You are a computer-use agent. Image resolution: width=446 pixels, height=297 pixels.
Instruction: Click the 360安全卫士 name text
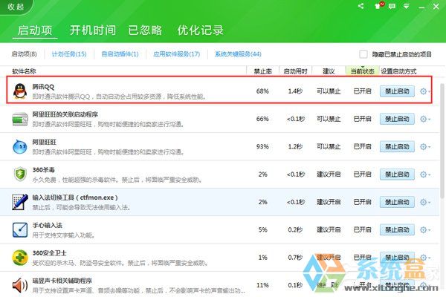click(49, 253)
